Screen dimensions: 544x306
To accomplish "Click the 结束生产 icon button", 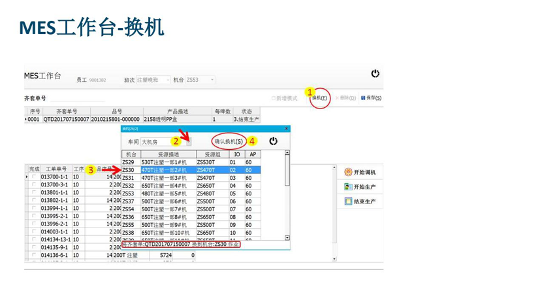I will tap(349, 201).
